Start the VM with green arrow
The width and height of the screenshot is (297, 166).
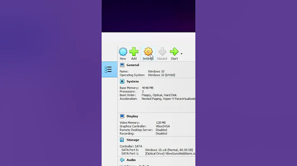coord(174,52)
